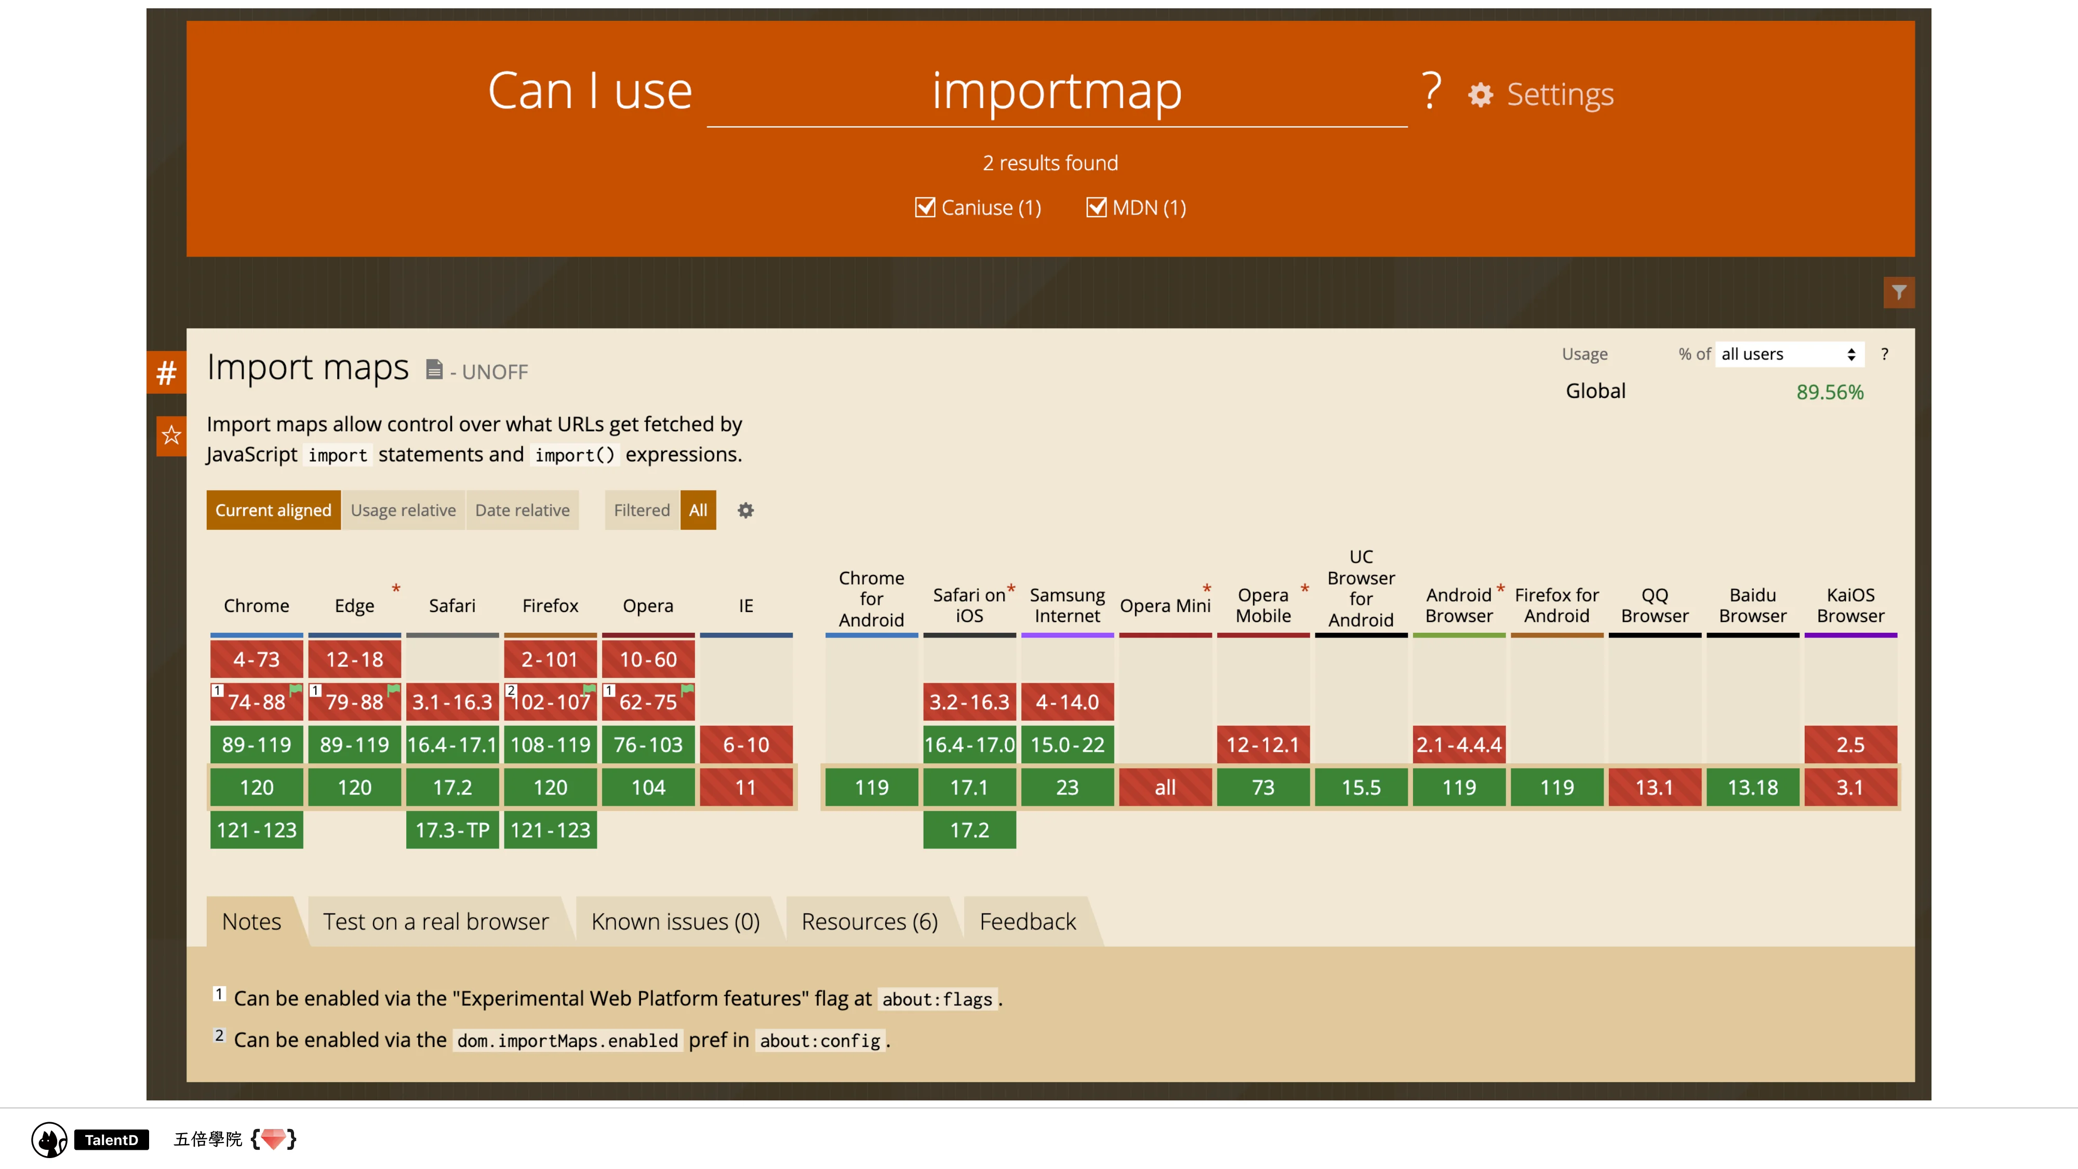
Task: Open the view options gear next to All
Action: pyautogui.click(x=745, y=510)
